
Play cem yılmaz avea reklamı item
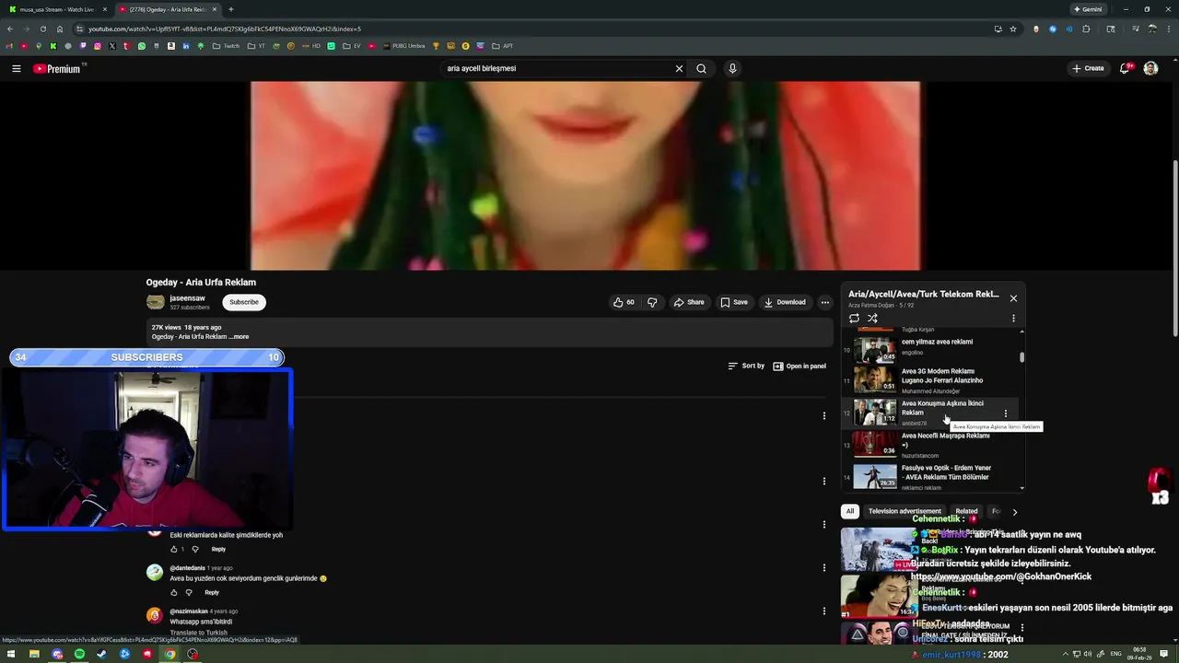930,350
